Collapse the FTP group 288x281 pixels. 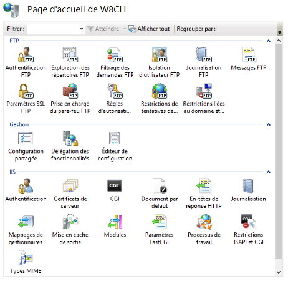click(x=269, y=41)
